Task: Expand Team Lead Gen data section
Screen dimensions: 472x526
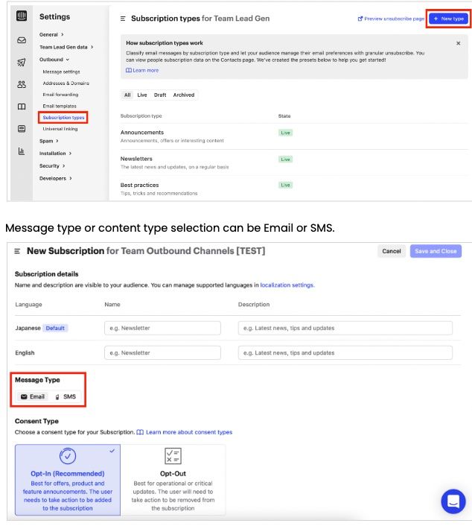Action: click(x=66, y=47)
